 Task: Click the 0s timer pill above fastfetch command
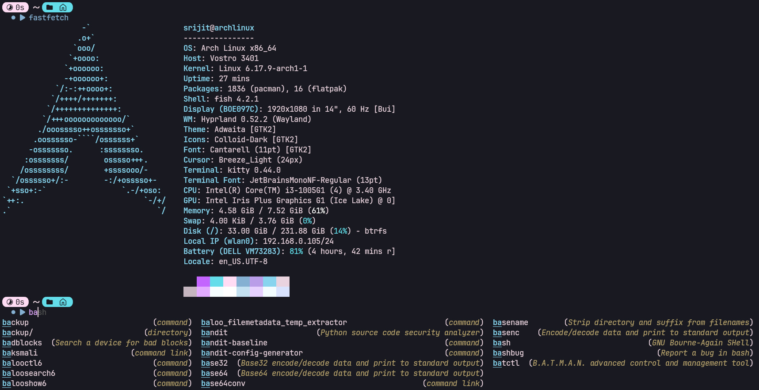pos(15,8)
